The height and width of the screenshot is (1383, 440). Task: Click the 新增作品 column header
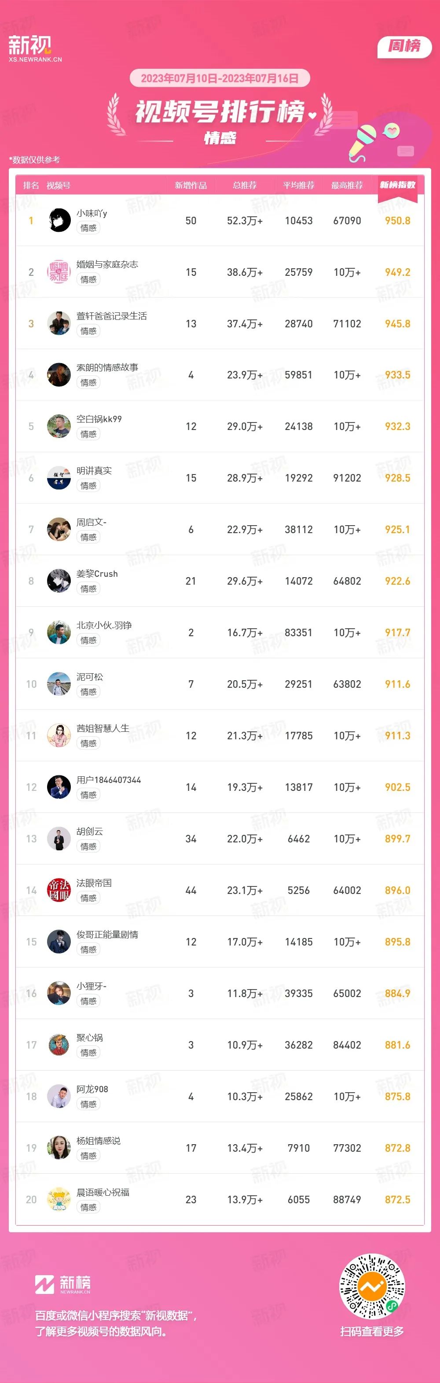(x=191, y=185)
